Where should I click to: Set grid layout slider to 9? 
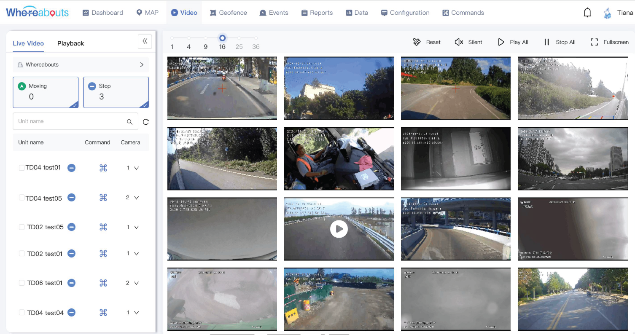coord(205,38)
